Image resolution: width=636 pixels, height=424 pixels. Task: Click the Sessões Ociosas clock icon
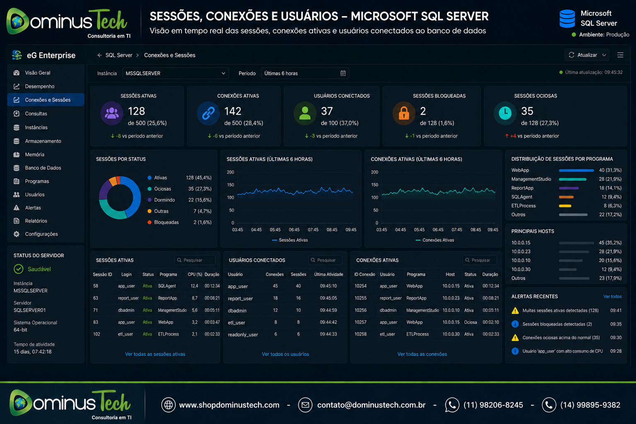(x=505, y=113)
